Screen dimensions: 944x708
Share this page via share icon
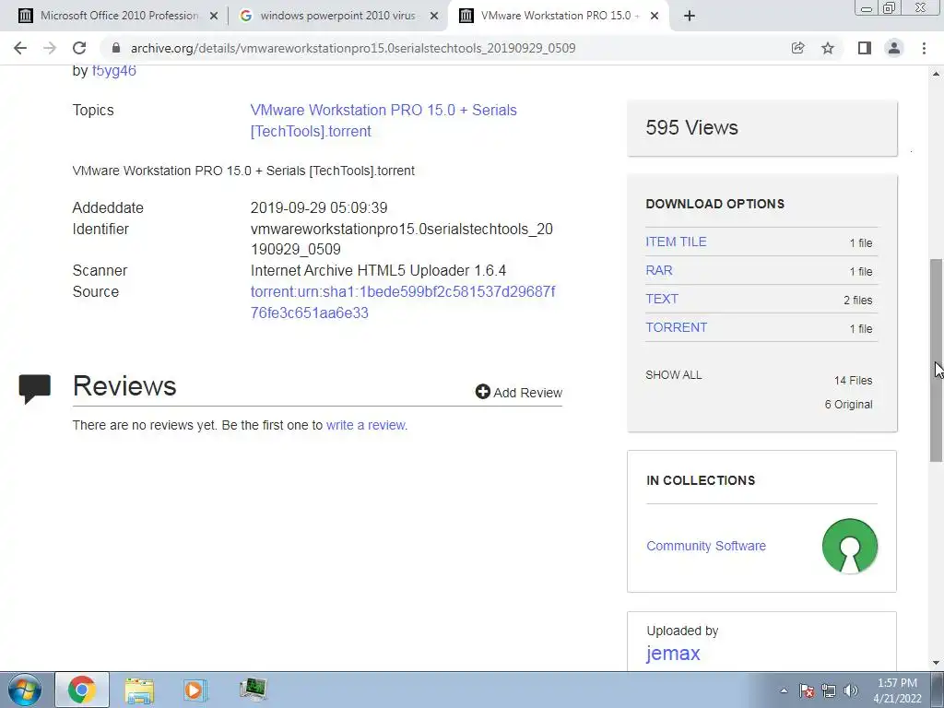click(x=797, y=48)
